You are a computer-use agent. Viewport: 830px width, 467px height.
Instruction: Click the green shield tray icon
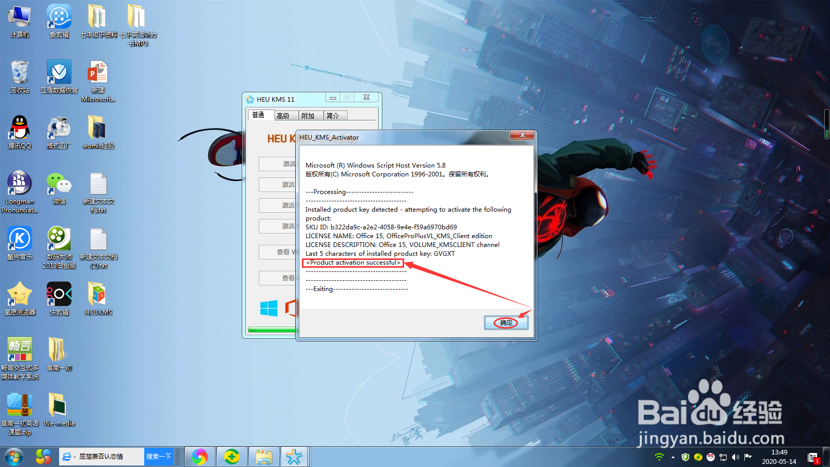(x=685, y=457)
